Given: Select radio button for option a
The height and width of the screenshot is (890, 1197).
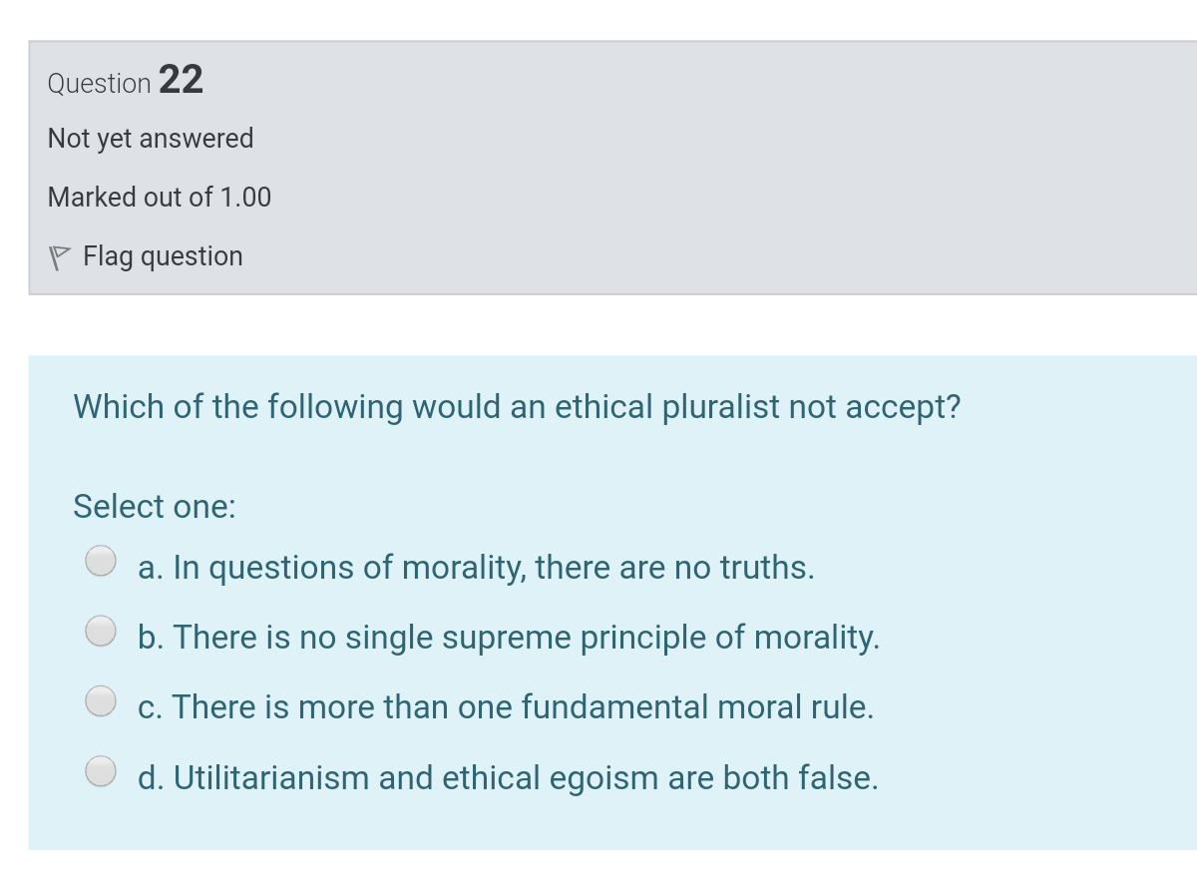Looking at the screenshot, I should coord(101,562).
